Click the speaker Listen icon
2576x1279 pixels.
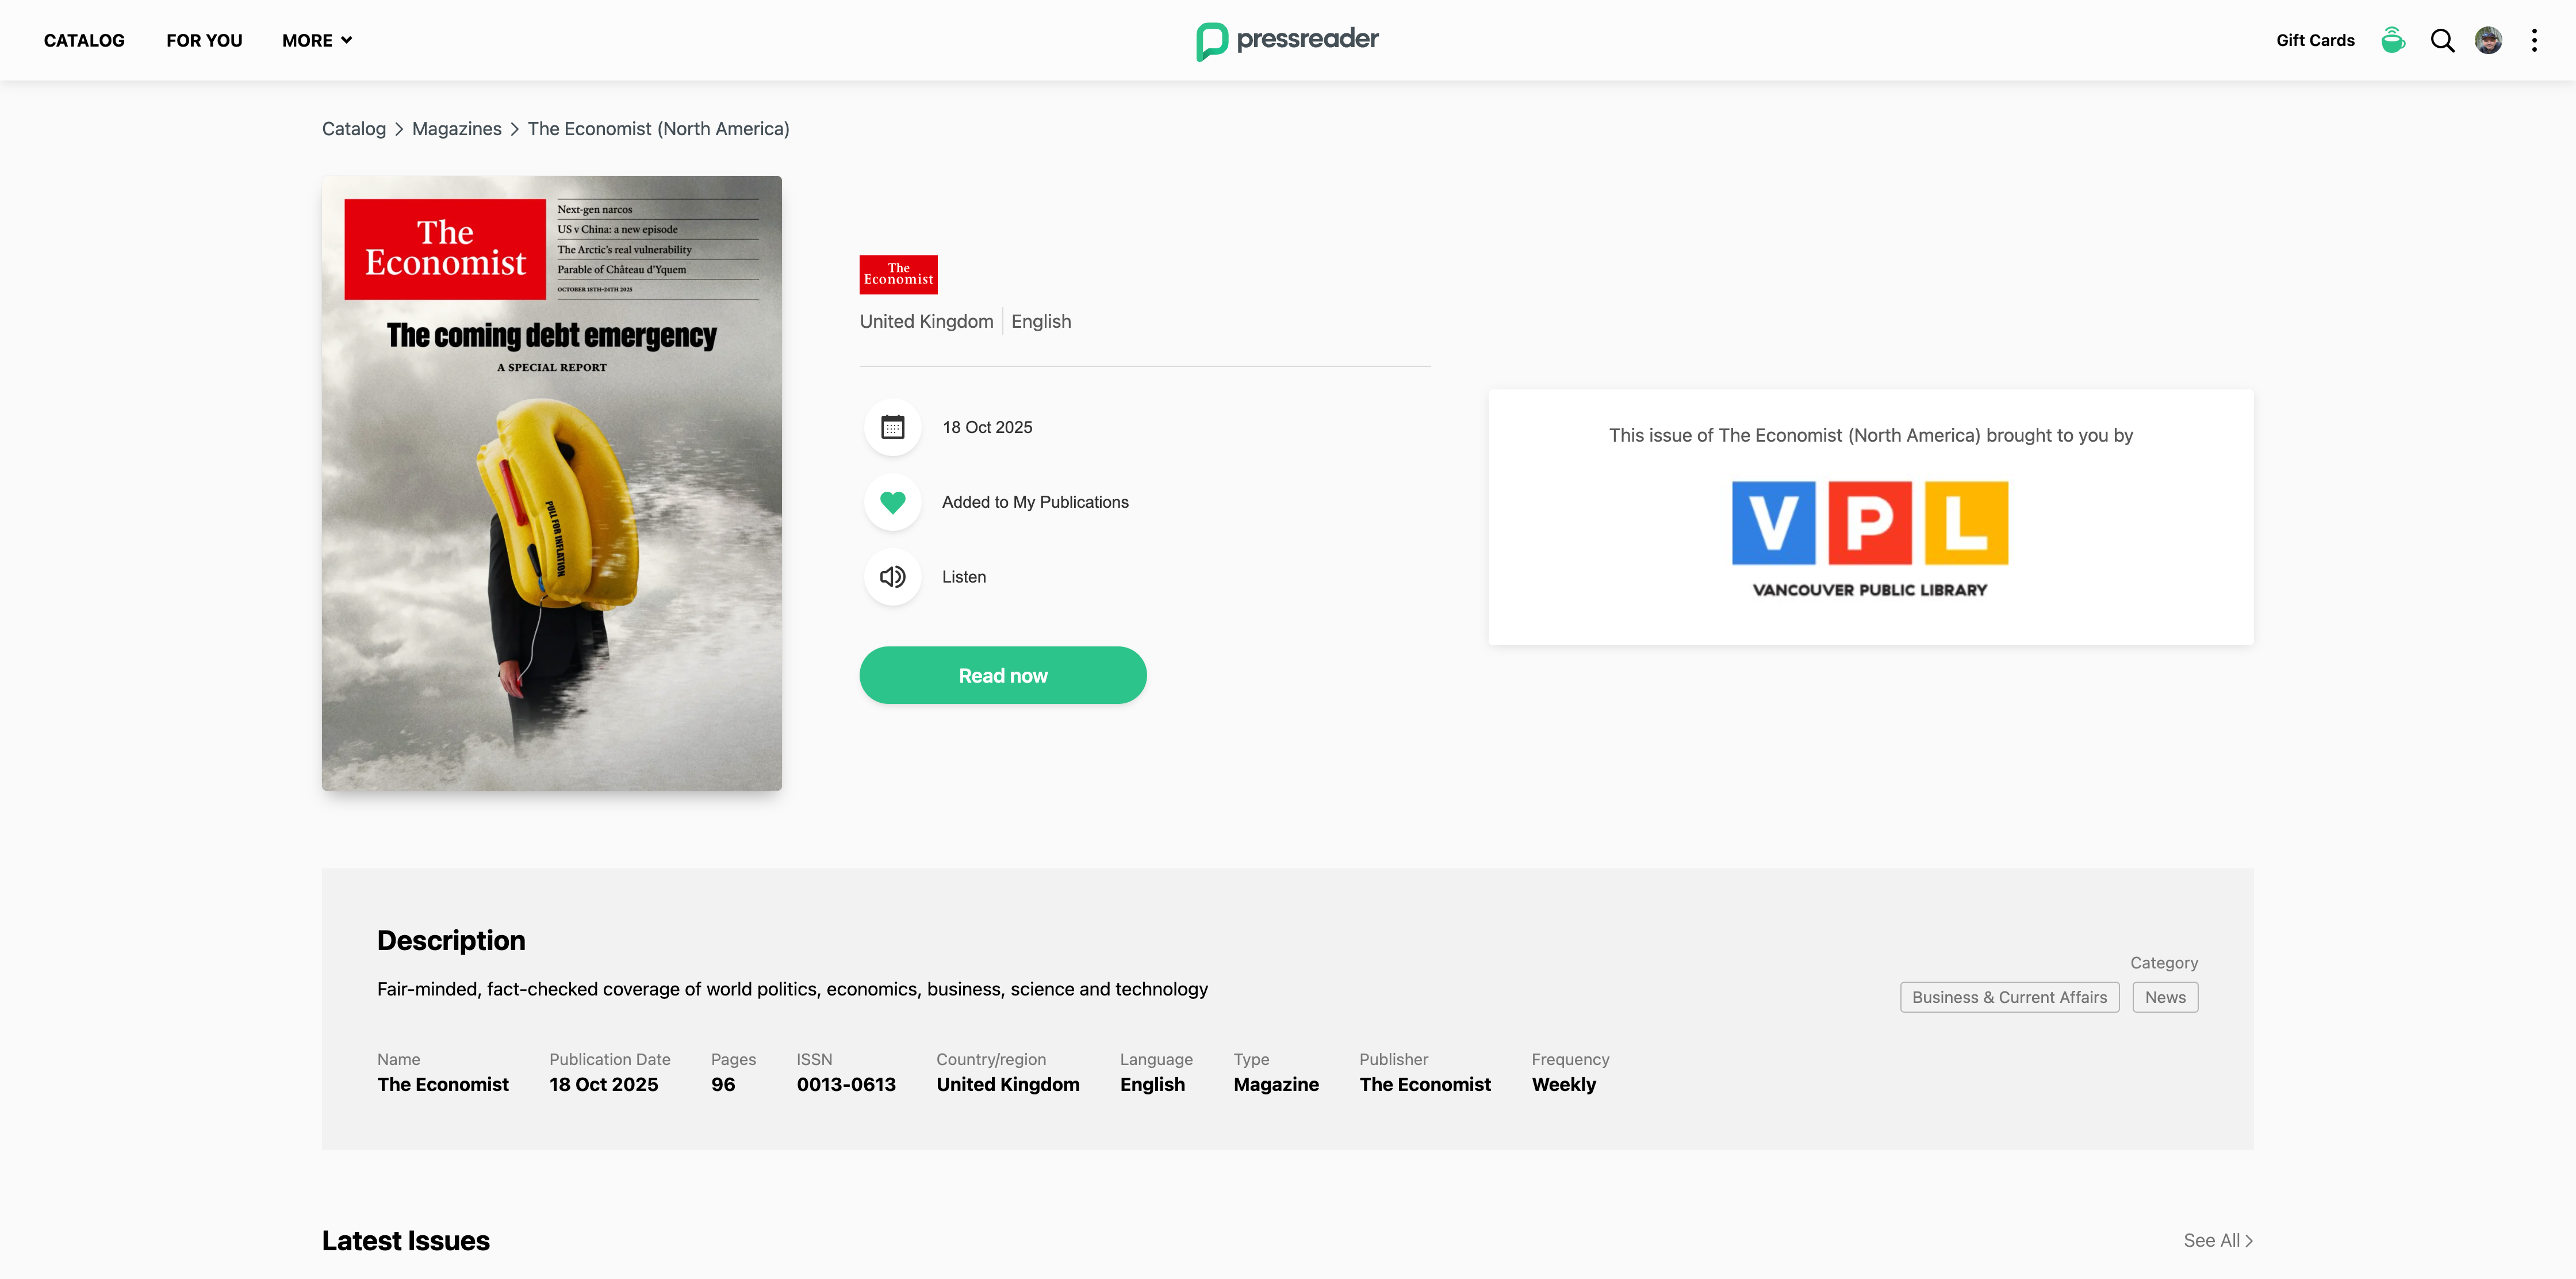[892, 577]
